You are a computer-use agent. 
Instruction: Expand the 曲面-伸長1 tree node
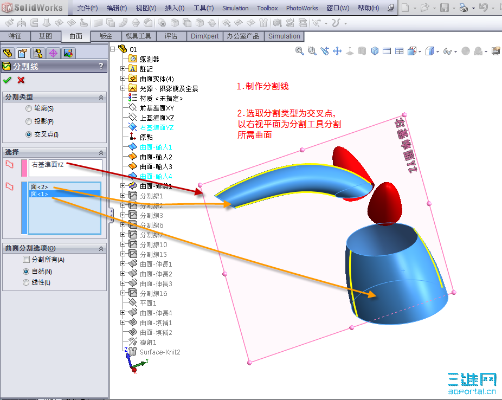point(123,263)
